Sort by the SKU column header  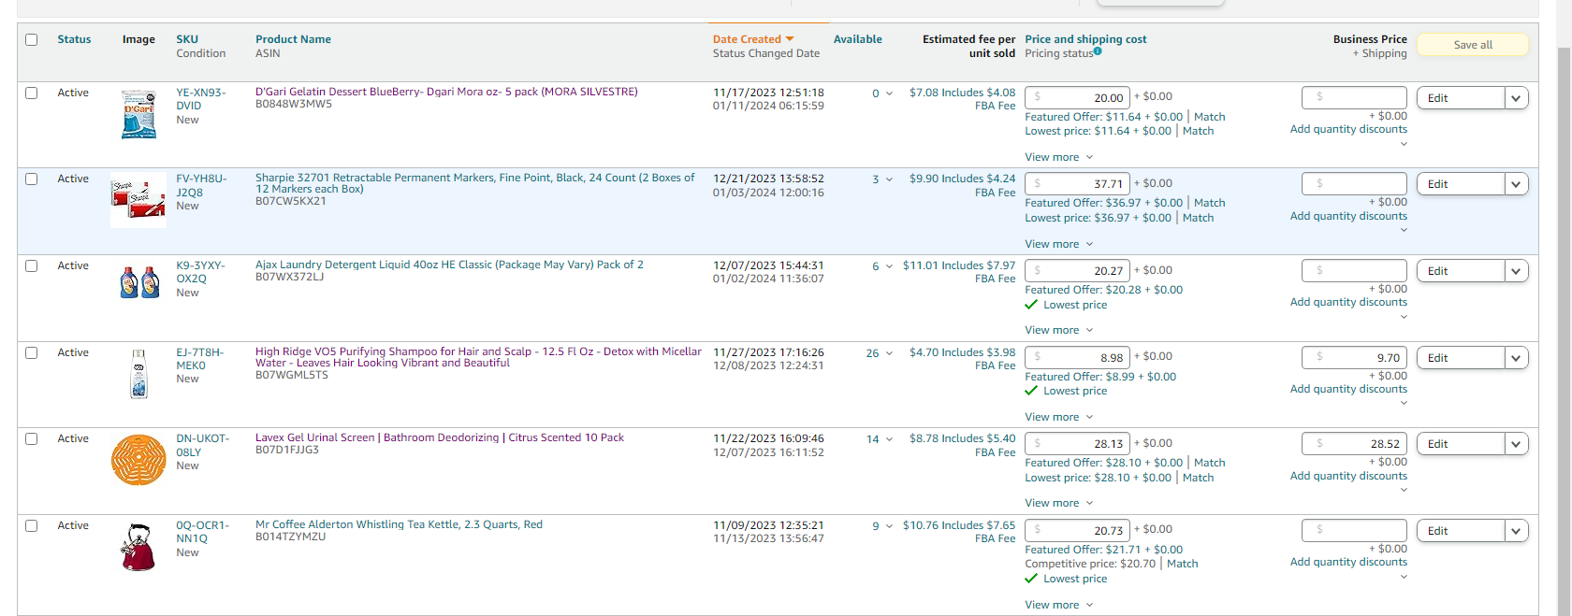tap(187, 39)
